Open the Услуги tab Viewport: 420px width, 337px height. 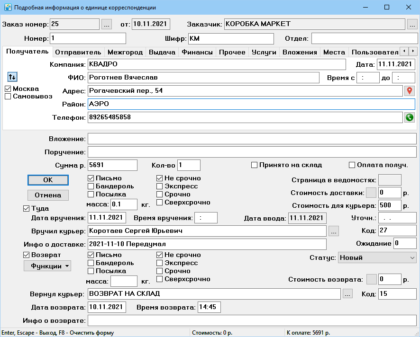[x=264, y=52]
